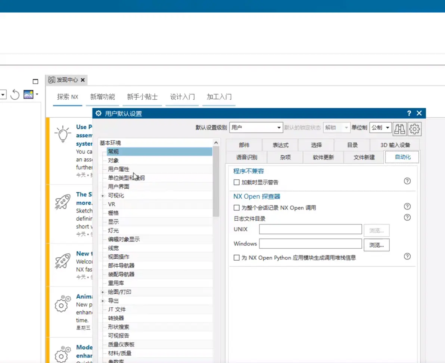445x363 pixels.
Task: Switch to the 语音识别 tab
Action: coord(247,157)
